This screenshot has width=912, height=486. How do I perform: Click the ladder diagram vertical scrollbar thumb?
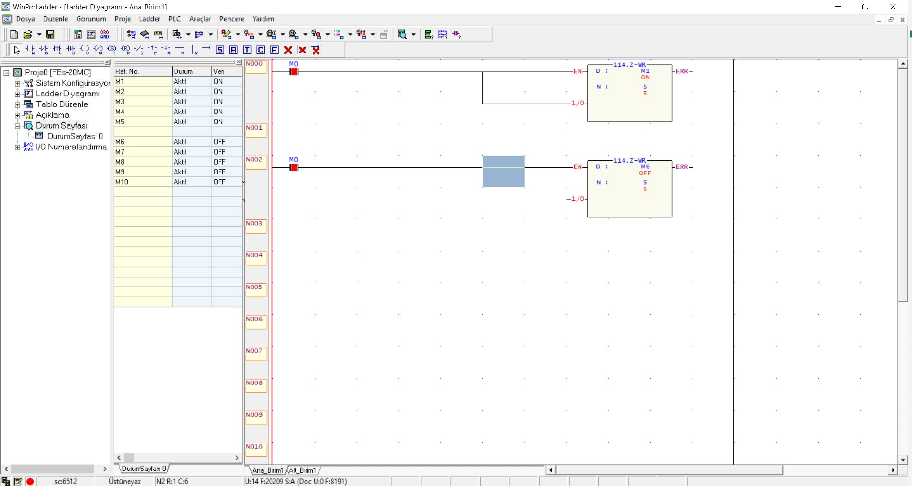903,184
